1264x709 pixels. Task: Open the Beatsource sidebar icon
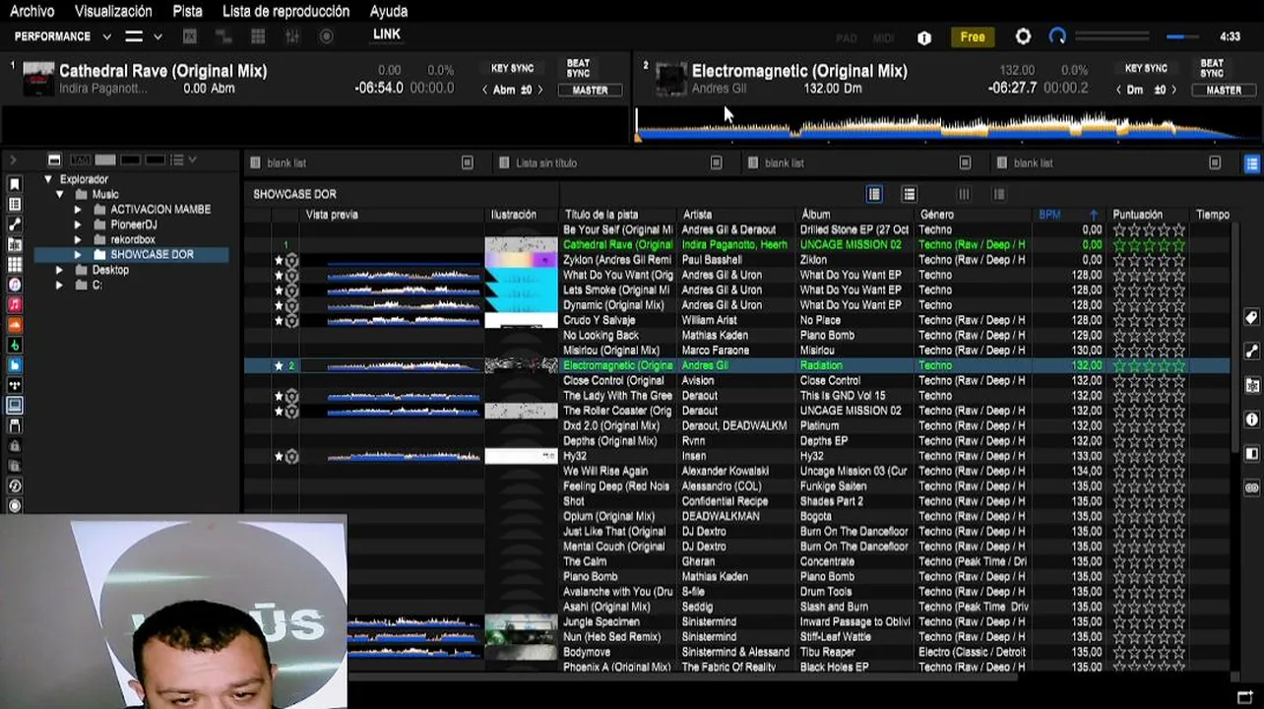(x=15, y=364)
